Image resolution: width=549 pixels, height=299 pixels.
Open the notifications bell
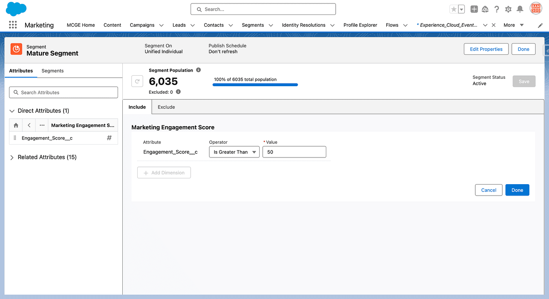click(520, 9)
